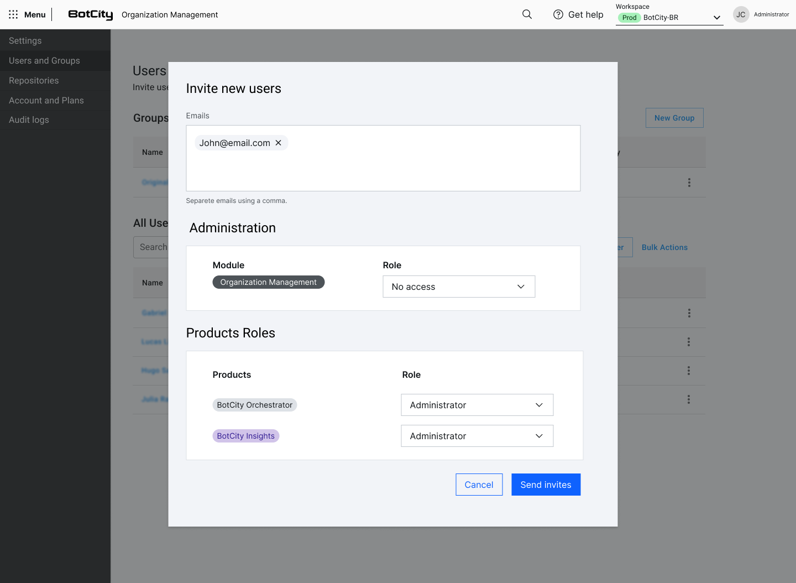The height and width of the screenshot is (583, 796).
Task: Open the Get help question mark icon
Action: [x=558, y=14]
